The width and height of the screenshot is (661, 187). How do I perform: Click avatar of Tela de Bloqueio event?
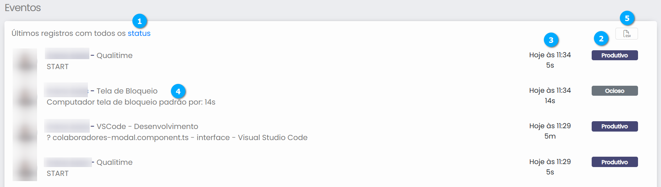coord(25,96)
